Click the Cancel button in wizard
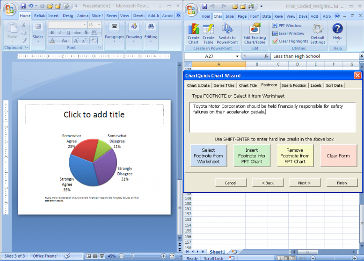364x261 pixels. (231, 183)
